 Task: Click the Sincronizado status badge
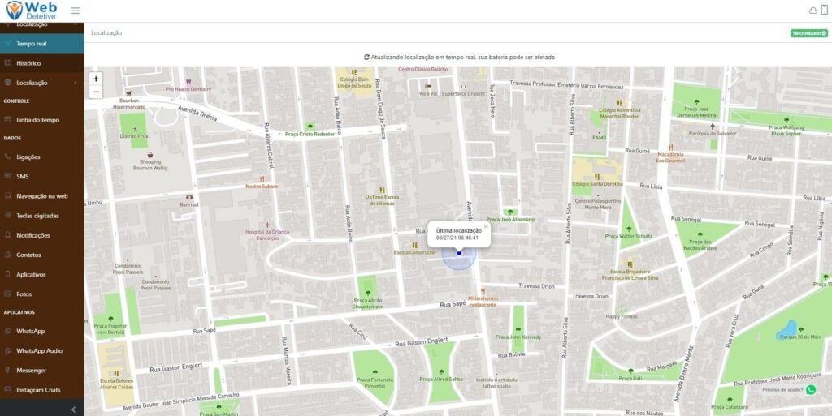click(808, 33)
